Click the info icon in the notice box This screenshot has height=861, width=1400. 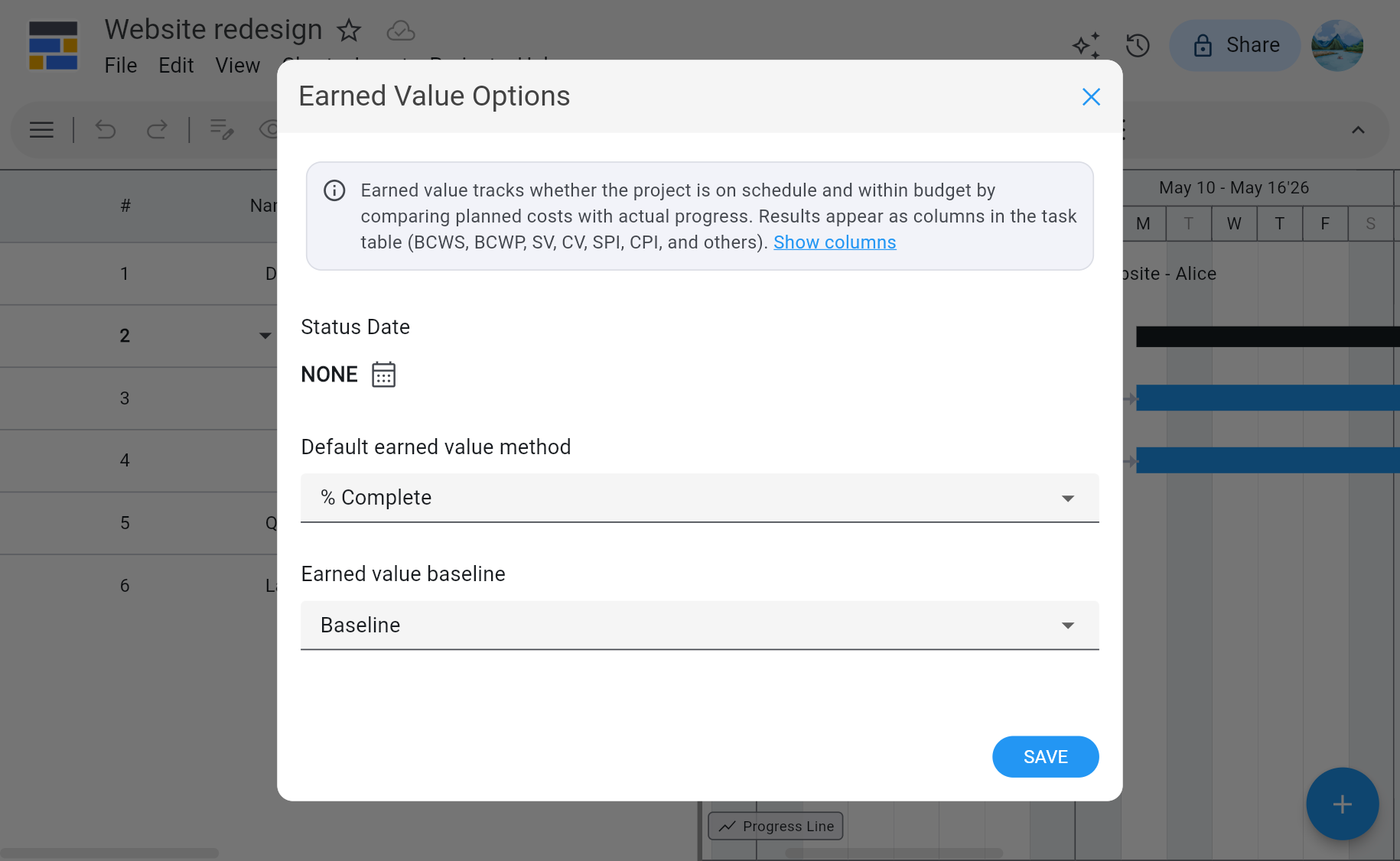(334, 190)
